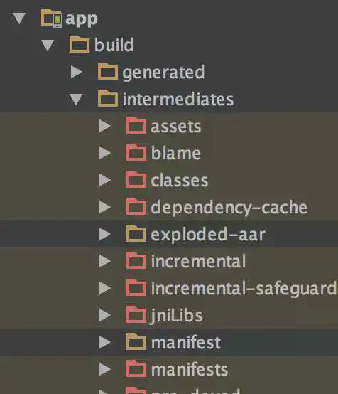This screenshot has width=338, height=394.
Task: Select the incremental folder label
Action: 198,261
